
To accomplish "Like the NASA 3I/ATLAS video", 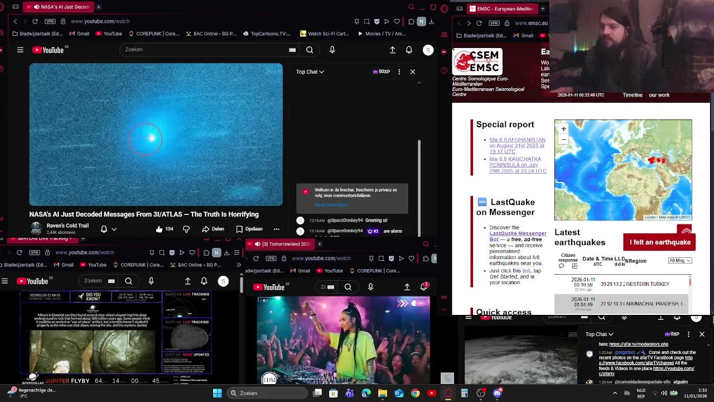I will (x=165, y=229).
